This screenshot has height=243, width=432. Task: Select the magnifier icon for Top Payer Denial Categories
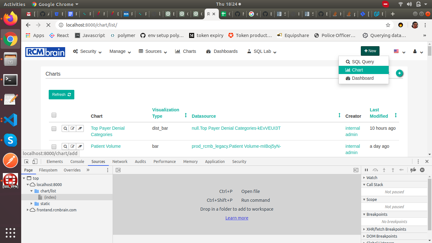point(65,128)
